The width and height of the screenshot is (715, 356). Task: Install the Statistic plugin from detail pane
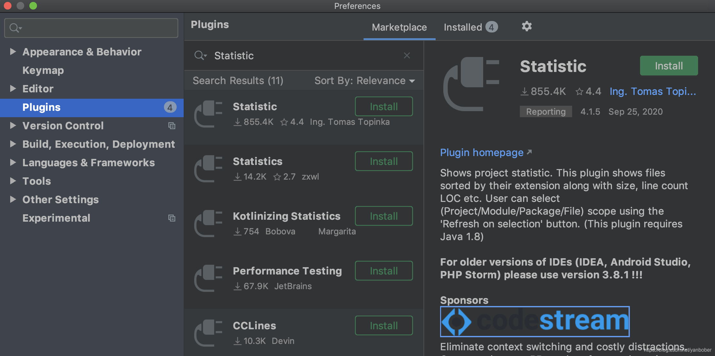668,66
